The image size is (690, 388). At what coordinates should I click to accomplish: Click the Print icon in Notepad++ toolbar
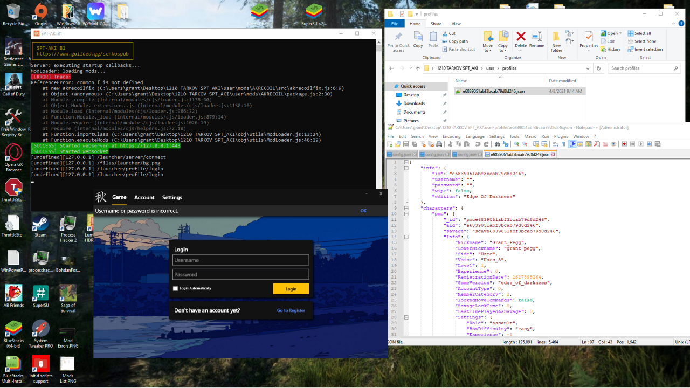(x=439, y=144)
